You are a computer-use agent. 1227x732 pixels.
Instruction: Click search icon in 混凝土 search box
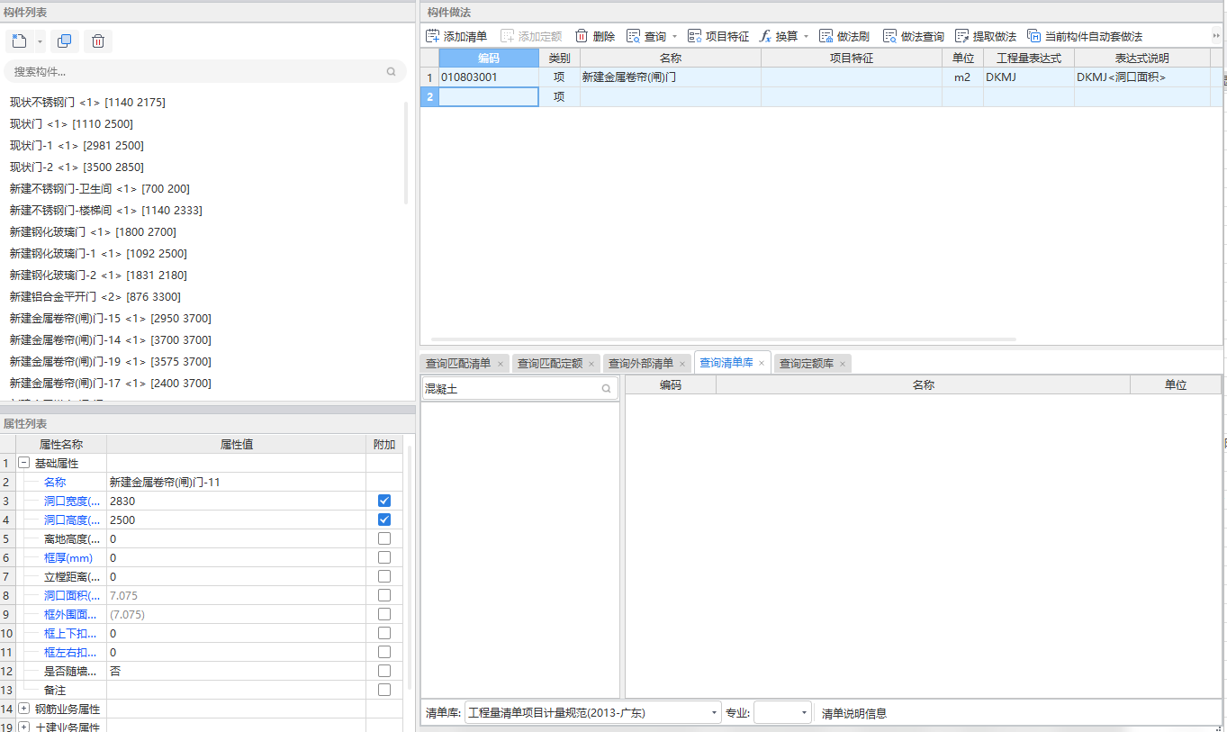(x=607, y=389)
